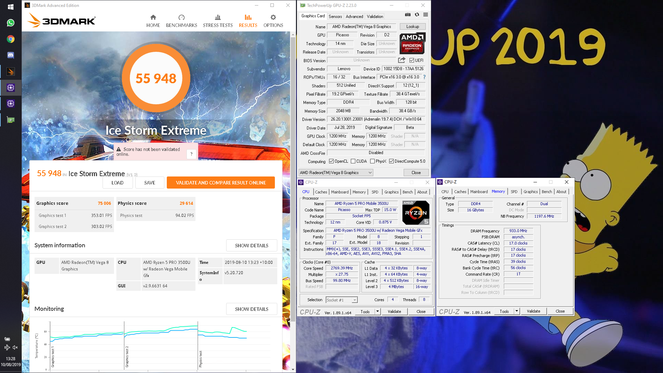The width and height of the screenshot is (663, 373).
Task: Open Bench tab in right CPU-Z window
Action: pyautogui.click(x=547, y=192)
